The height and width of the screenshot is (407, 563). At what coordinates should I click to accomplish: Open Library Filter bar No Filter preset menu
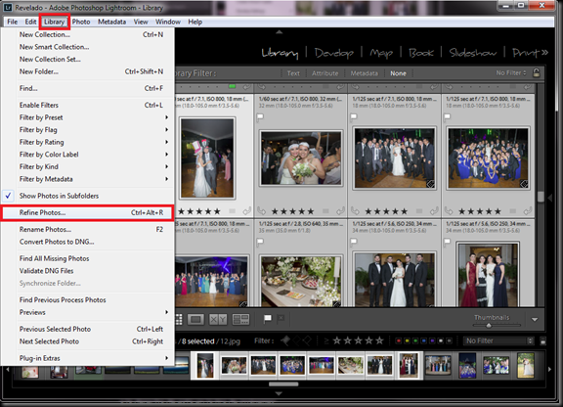click(x=511, y=73)
